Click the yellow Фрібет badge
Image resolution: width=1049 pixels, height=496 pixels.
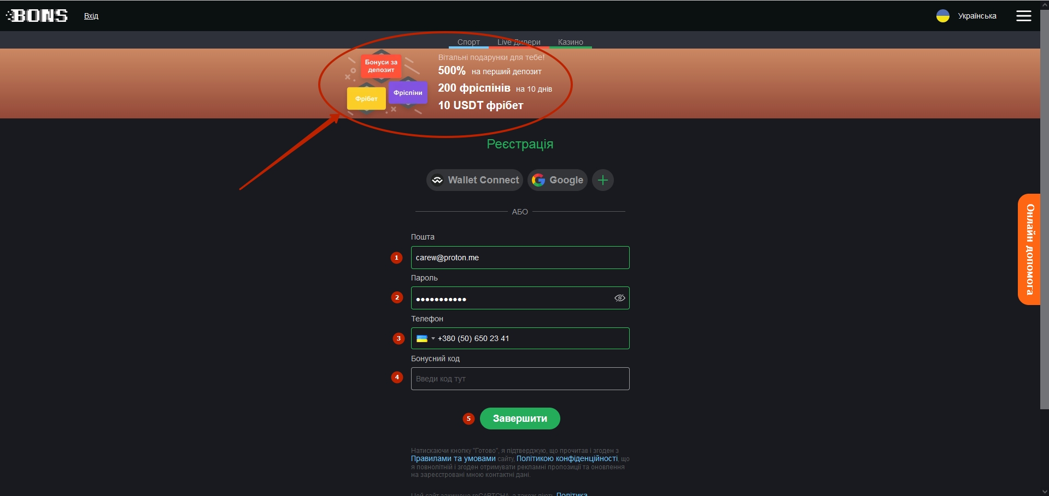[x=366, y=99]
